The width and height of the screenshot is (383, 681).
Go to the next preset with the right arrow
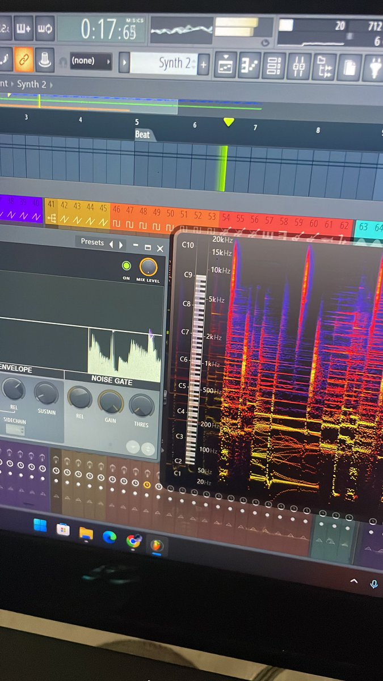[x=120, y=244]
